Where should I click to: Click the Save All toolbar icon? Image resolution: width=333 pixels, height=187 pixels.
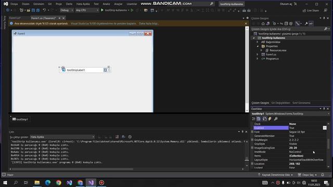38,10
